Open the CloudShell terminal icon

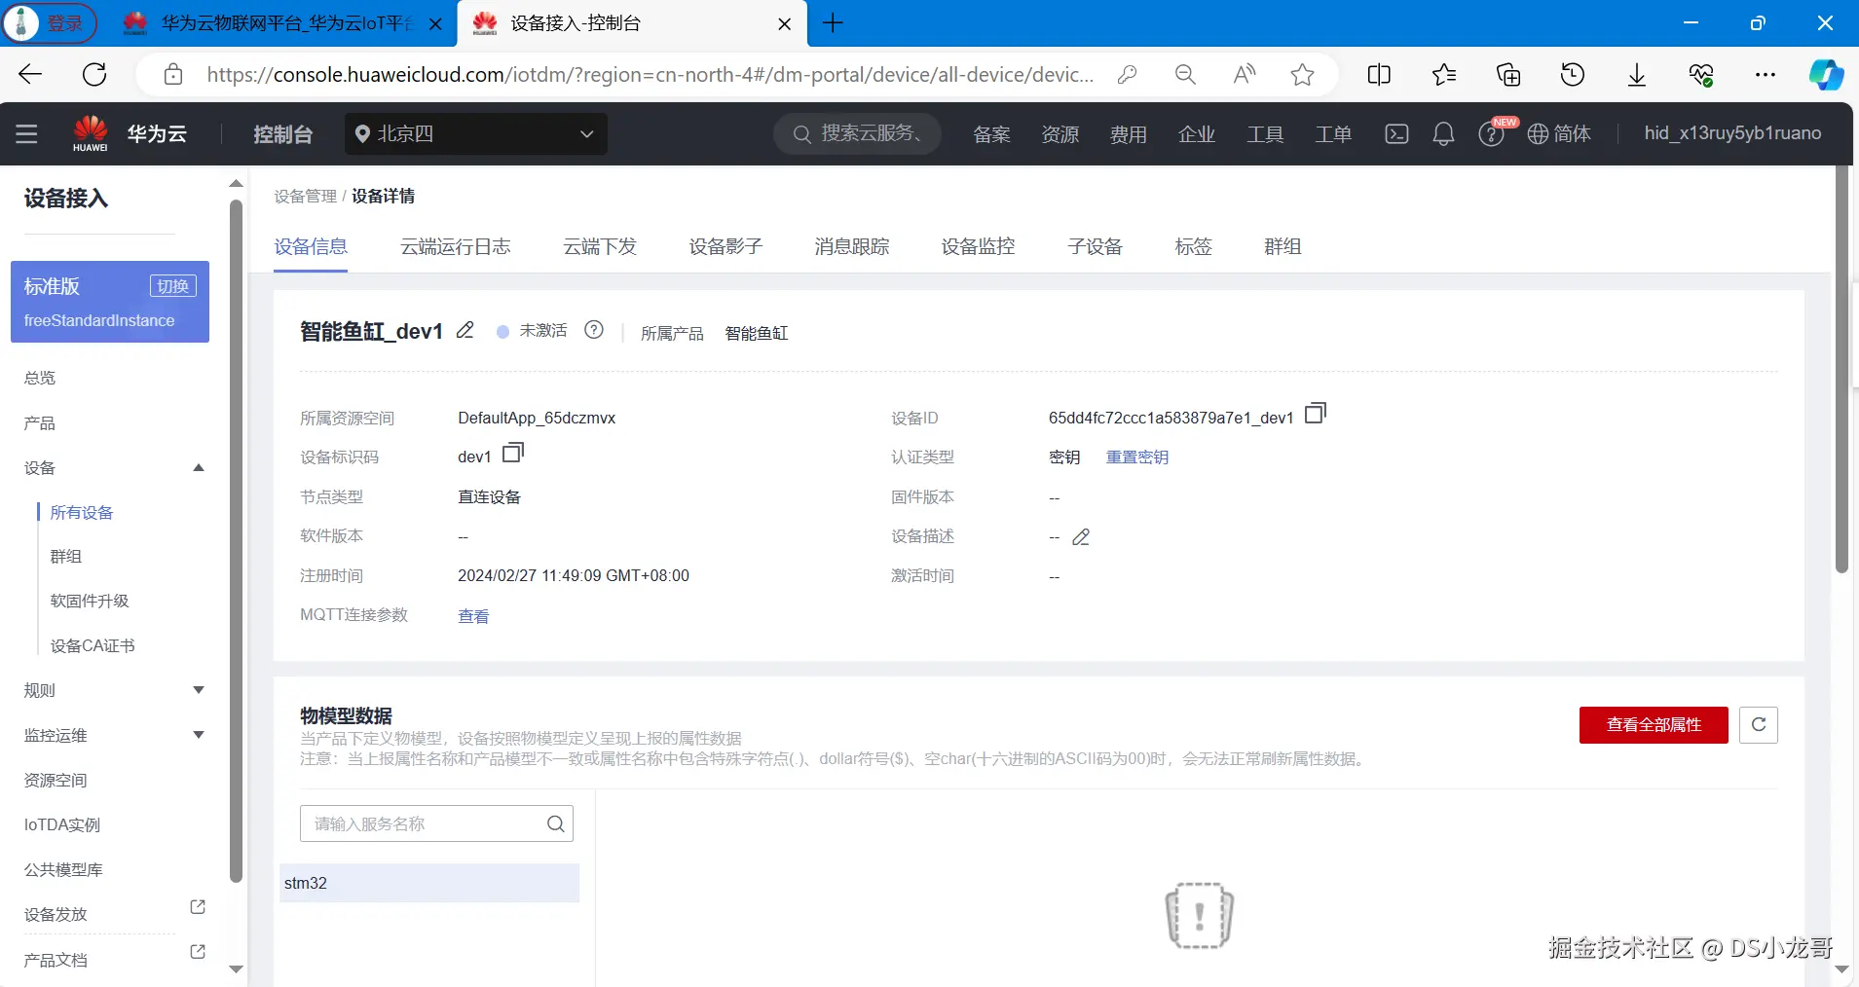(x=1396, y=134)
